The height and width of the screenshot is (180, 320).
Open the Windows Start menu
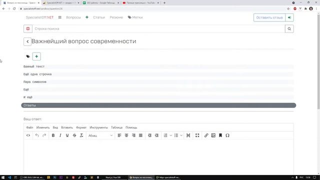[x=3, y=177]
